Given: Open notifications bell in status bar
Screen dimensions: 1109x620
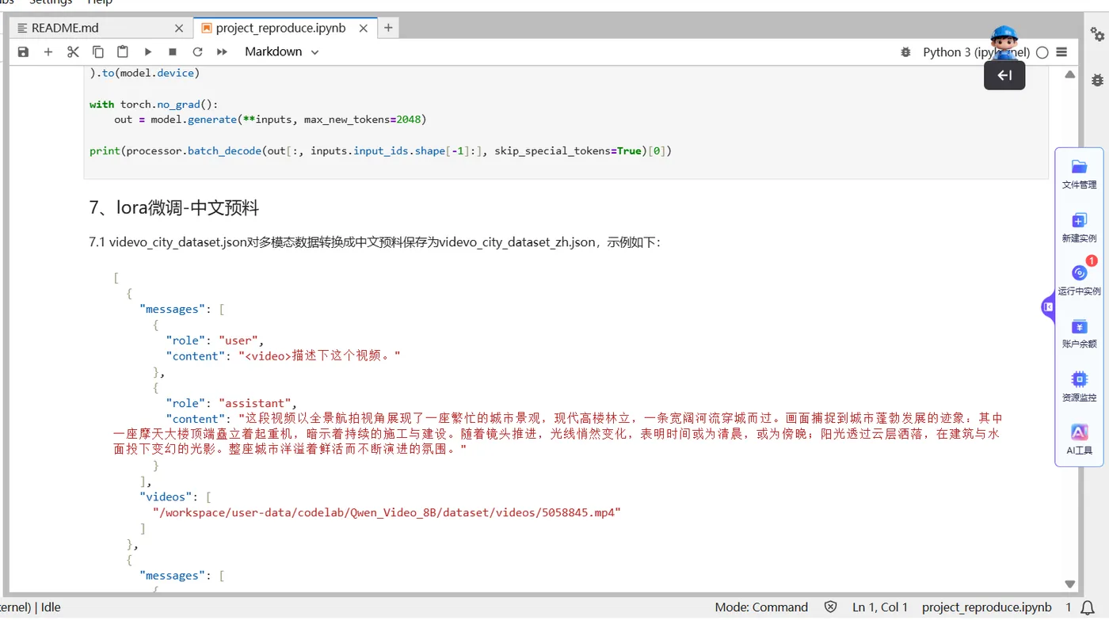Looking at the screenshot, I should pyautogui.click(x=1088, y=608).
